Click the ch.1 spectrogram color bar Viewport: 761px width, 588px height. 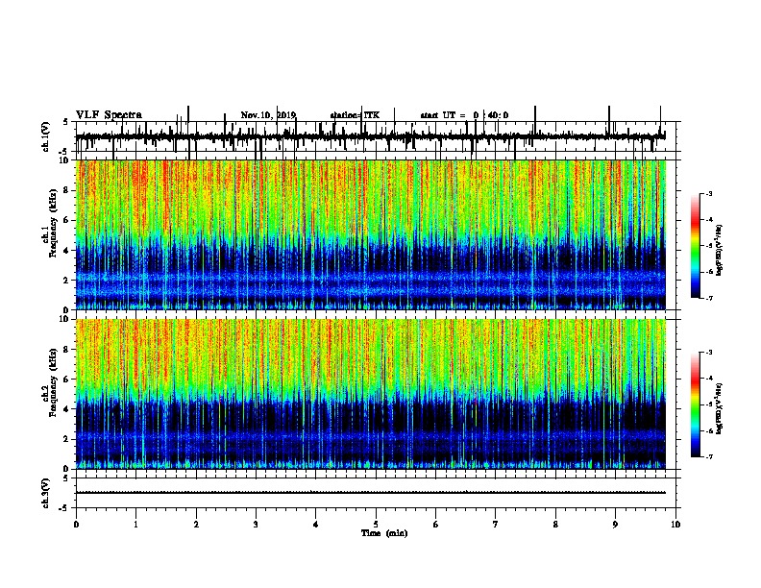pos(696,246)
